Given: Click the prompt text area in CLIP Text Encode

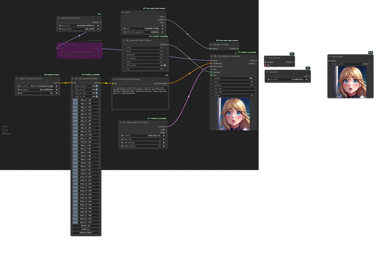Looking at the screenshot, I should pos(140,97).
